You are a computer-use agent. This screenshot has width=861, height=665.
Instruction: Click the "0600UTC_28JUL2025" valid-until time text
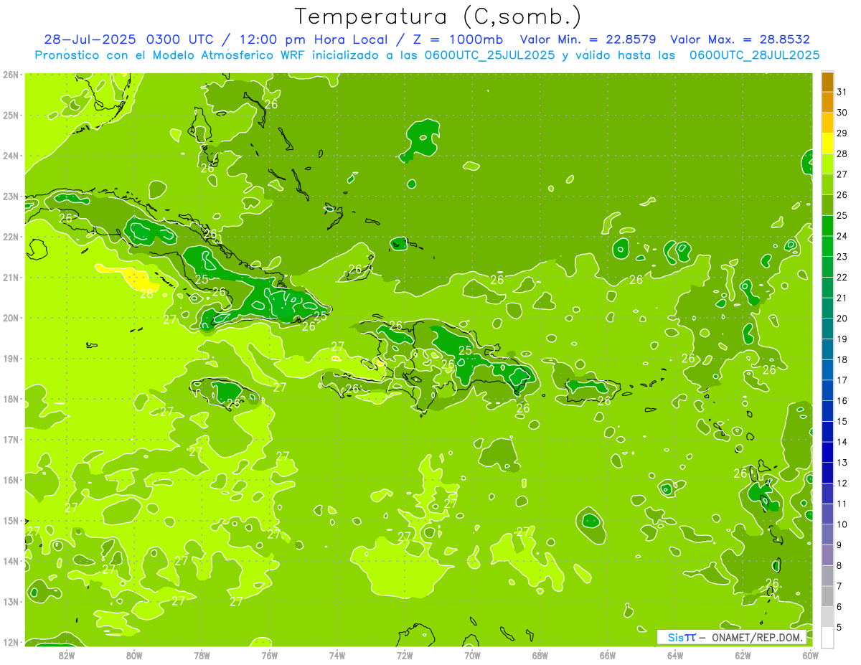point(754,55)
